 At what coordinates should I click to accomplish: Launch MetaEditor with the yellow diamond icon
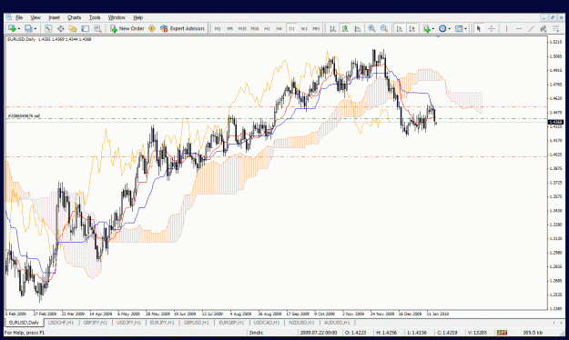coord(152,28)
